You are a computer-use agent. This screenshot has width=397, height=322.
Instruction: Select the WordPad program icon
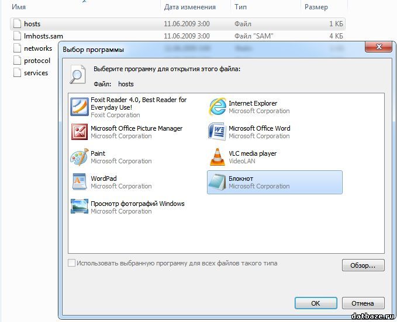click(x=80, y=183)
